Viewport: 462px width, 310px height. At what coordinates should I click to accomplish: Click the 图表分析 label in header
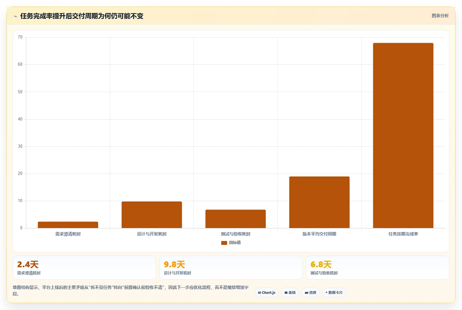(440, 16)
